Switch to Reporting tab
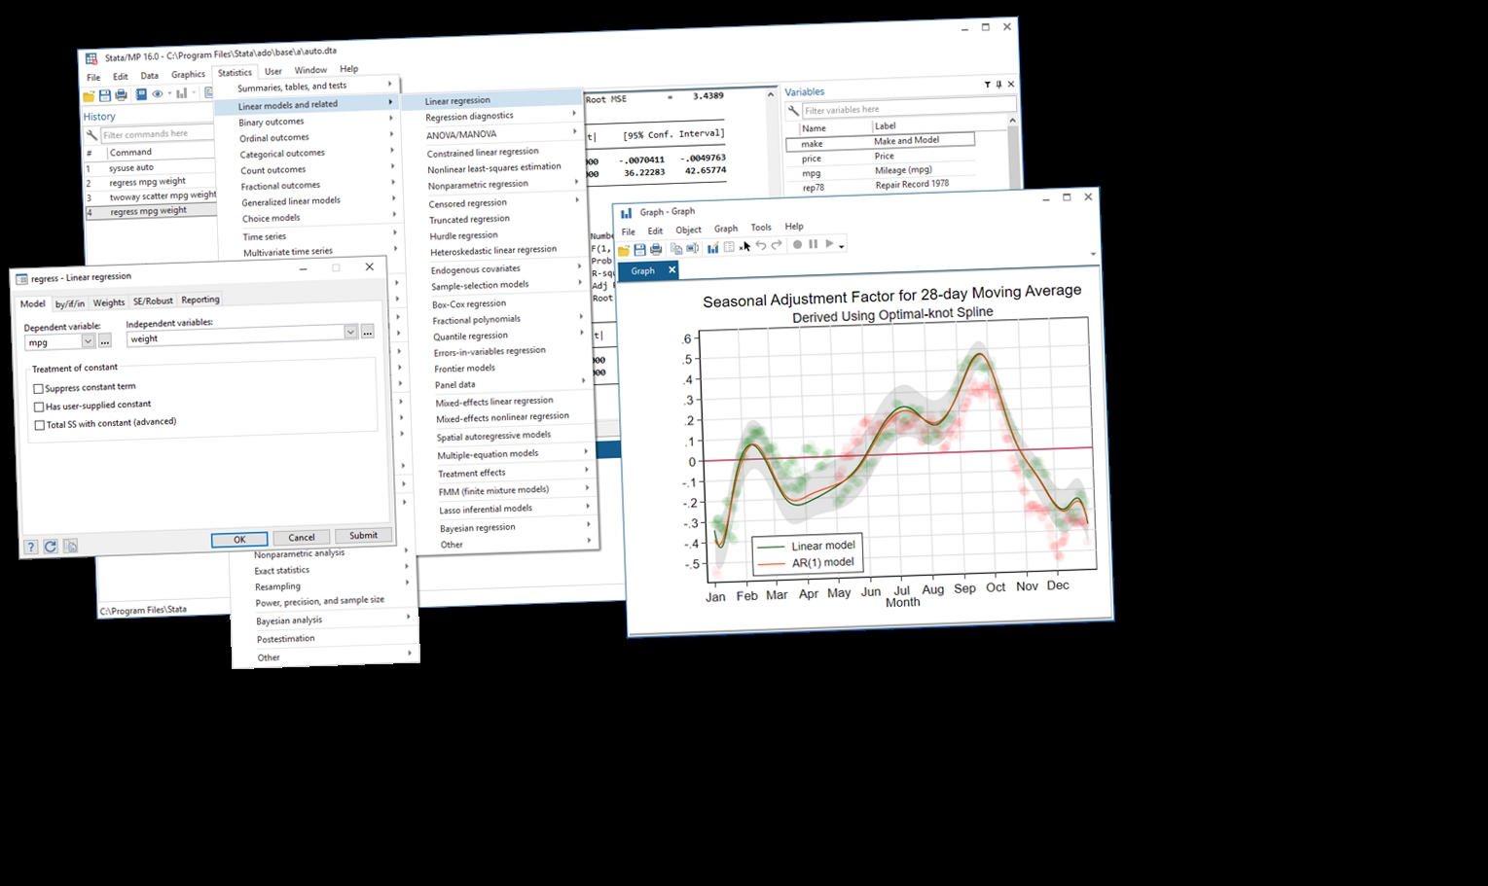 click(200, 300)
